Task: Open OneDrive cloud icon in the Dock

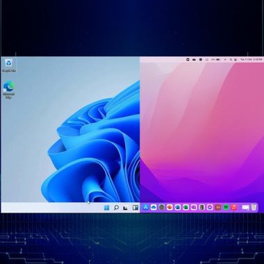Action: click(x=154, y=207)
